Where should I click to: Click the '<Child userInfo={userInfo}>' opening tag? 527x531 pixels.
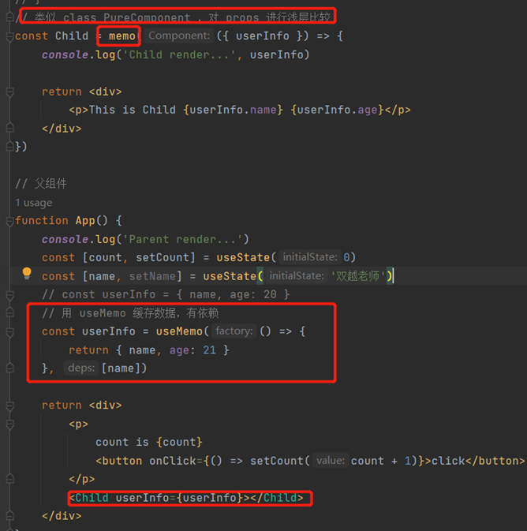159,498
